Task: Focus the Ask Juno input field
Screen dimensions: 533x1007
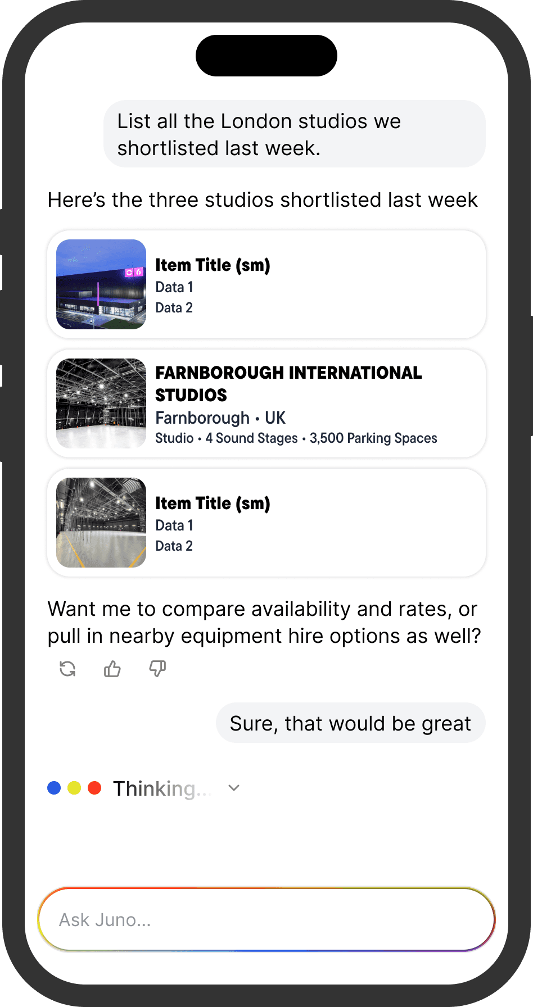Action: click(x=266, y=919)
